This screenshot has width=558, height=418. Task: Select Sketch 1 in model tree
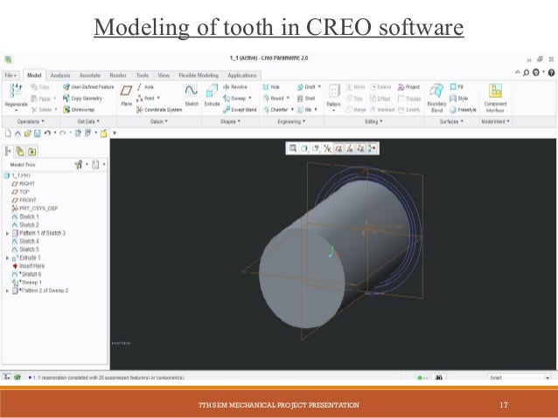click(x=25, y=216)
